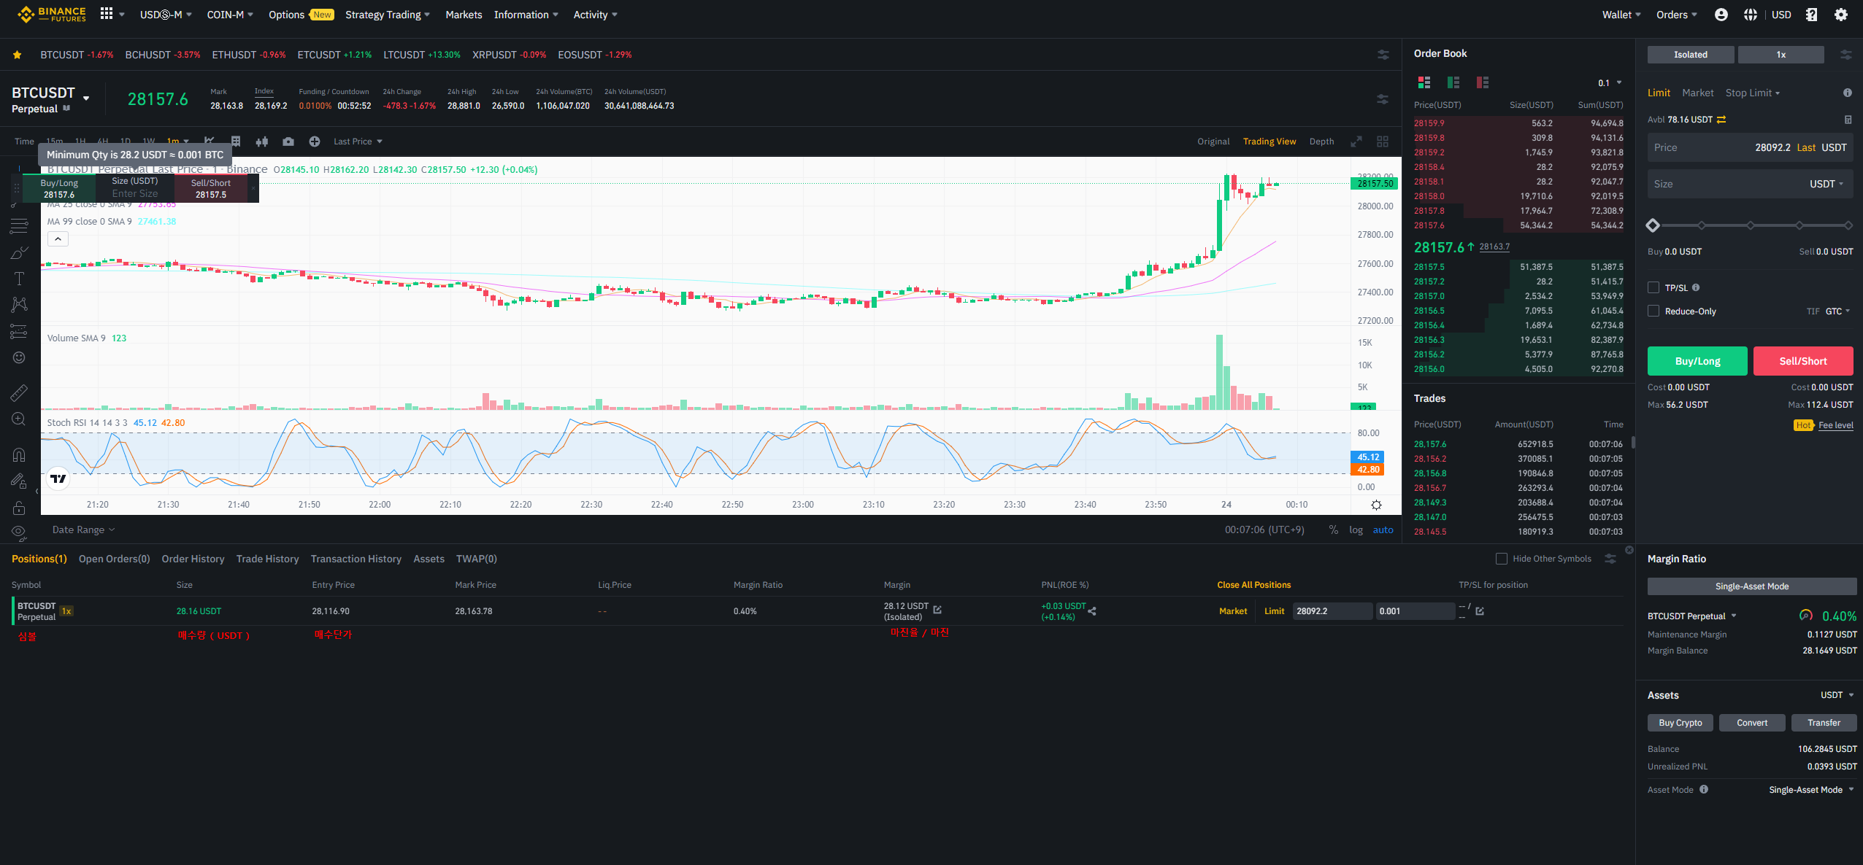Enable the TP/SL checkbox
Viewport: 1863px width, 865px height.
[x=1653, y=287]
